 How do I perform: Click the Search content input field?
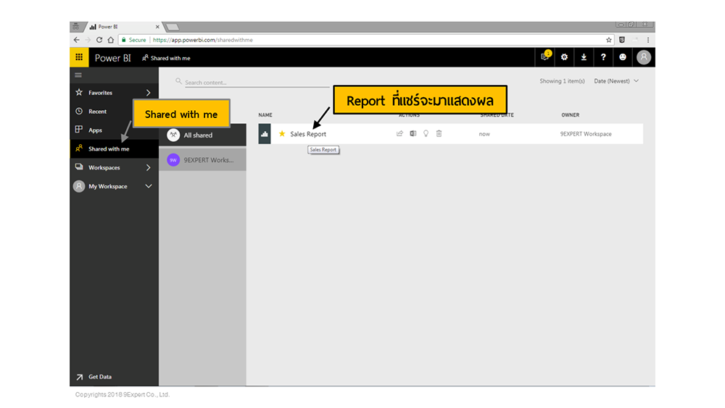coord(255,83)
